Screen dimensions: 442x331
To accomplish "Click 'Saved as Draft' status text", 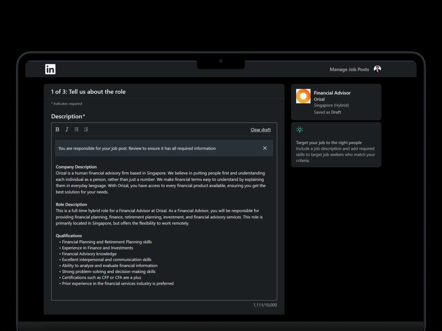I will click(327, 112).
